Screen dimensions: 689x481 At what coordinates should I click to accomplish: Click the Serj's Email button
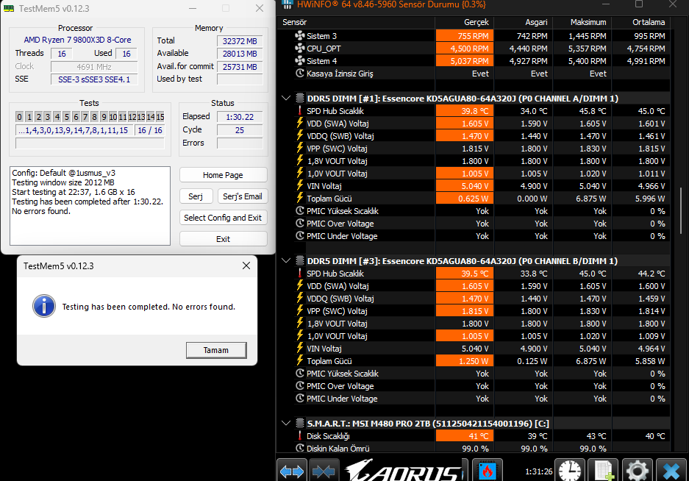click(243, 196)
